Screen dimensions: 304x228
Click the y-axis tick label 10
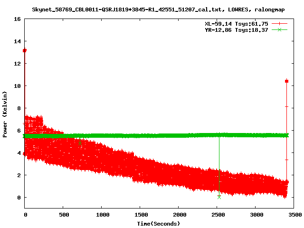[17, 86]
